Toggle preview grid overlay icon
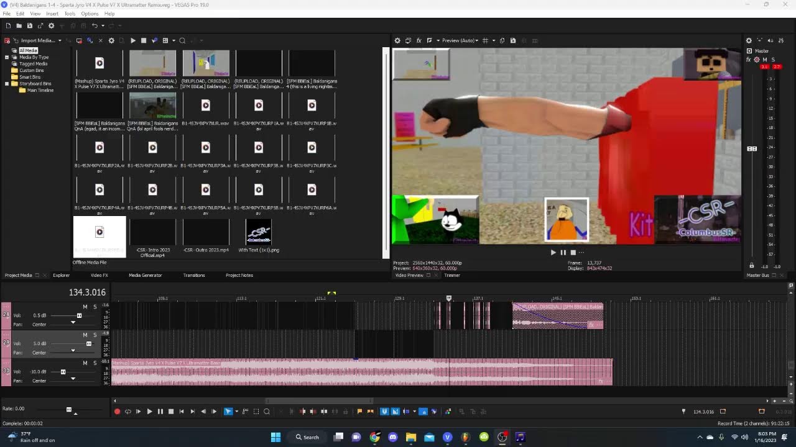Viewport: 796px width, 447px height. click(x=485, y=40)
